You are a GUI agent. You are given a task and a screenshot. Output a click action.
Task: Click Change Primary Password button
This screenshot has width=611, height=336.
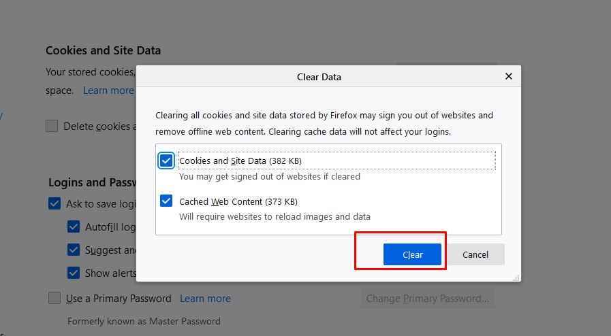click(x=427, y=299)
